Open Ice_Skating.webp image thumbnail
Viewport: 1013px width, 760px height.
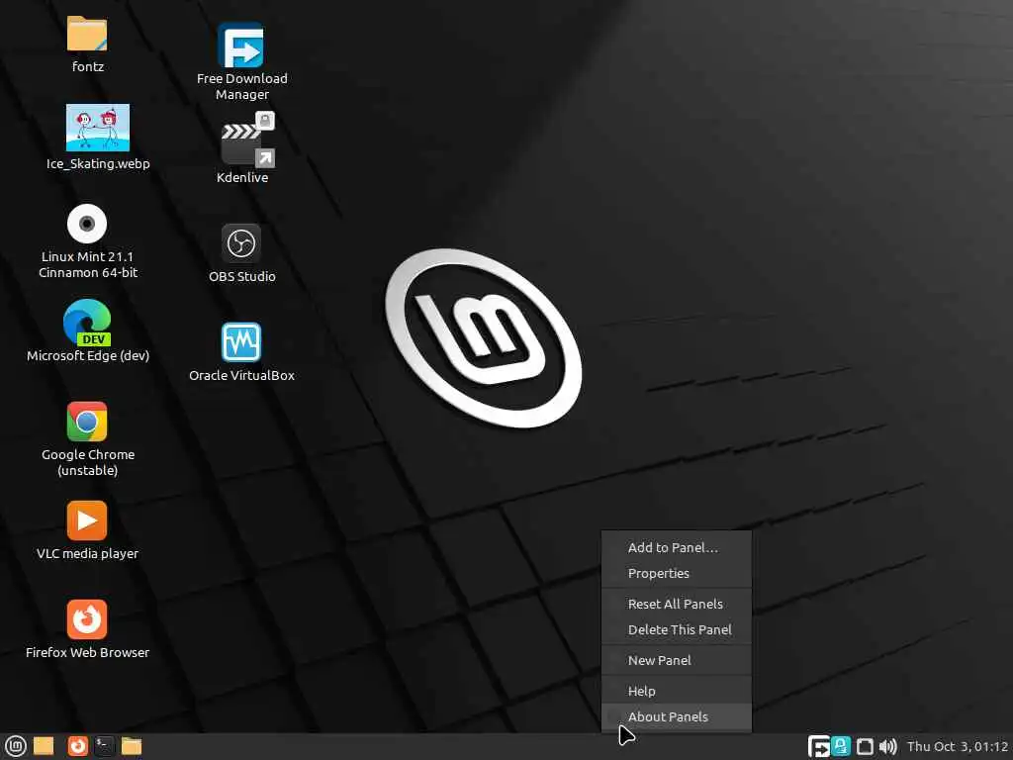pos(98,128)
